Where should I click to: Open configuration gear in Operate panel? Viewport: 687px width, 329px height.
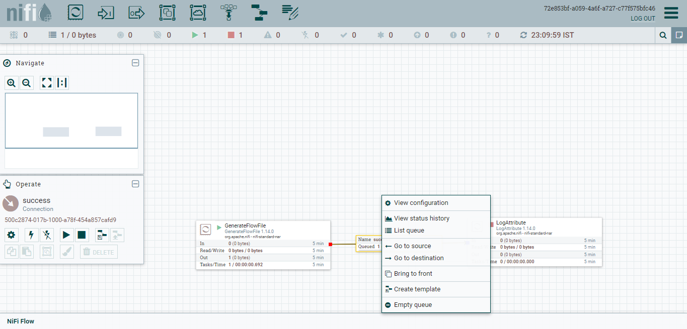(x=12, y=235)
